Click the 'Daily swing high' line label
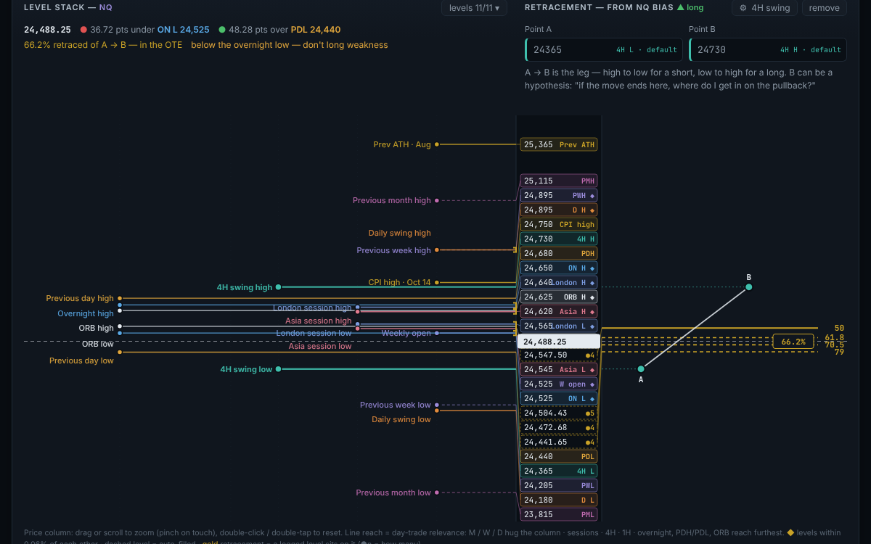 pos(400,233)
